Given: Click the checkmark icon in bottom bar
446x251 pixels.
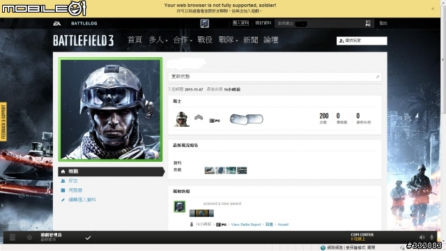Looking at the screenshot, I should (89, 238).
